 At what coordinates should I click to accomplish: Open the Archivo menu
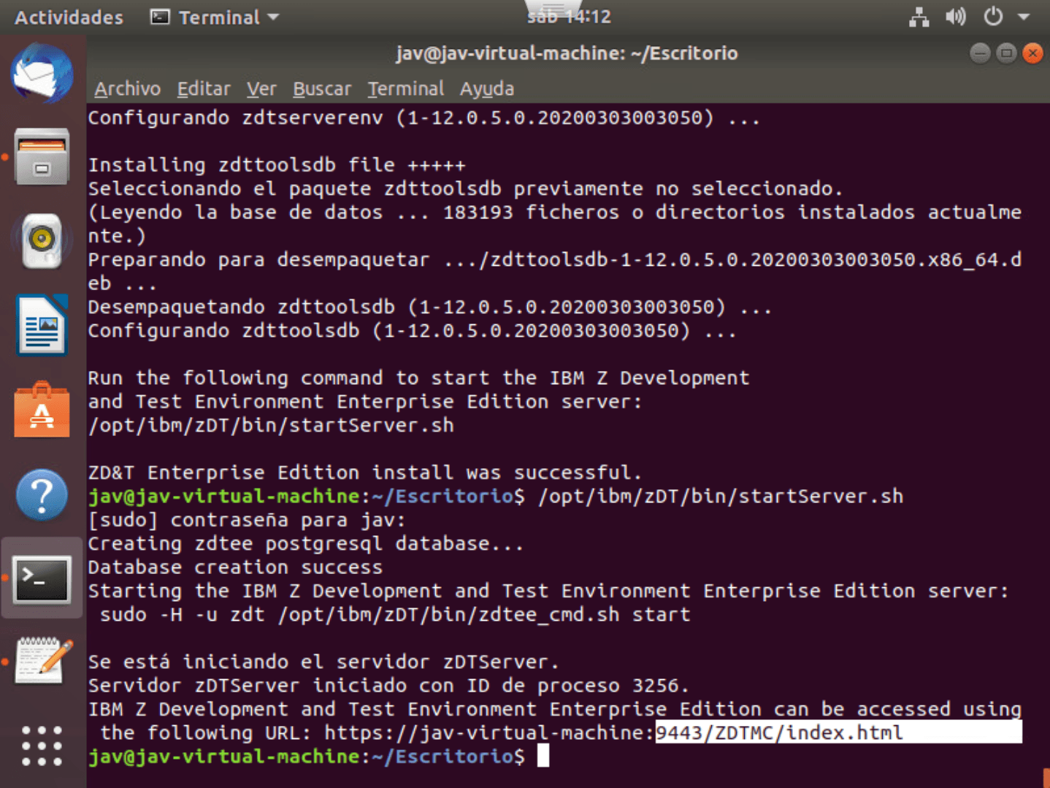click(127, 89)
